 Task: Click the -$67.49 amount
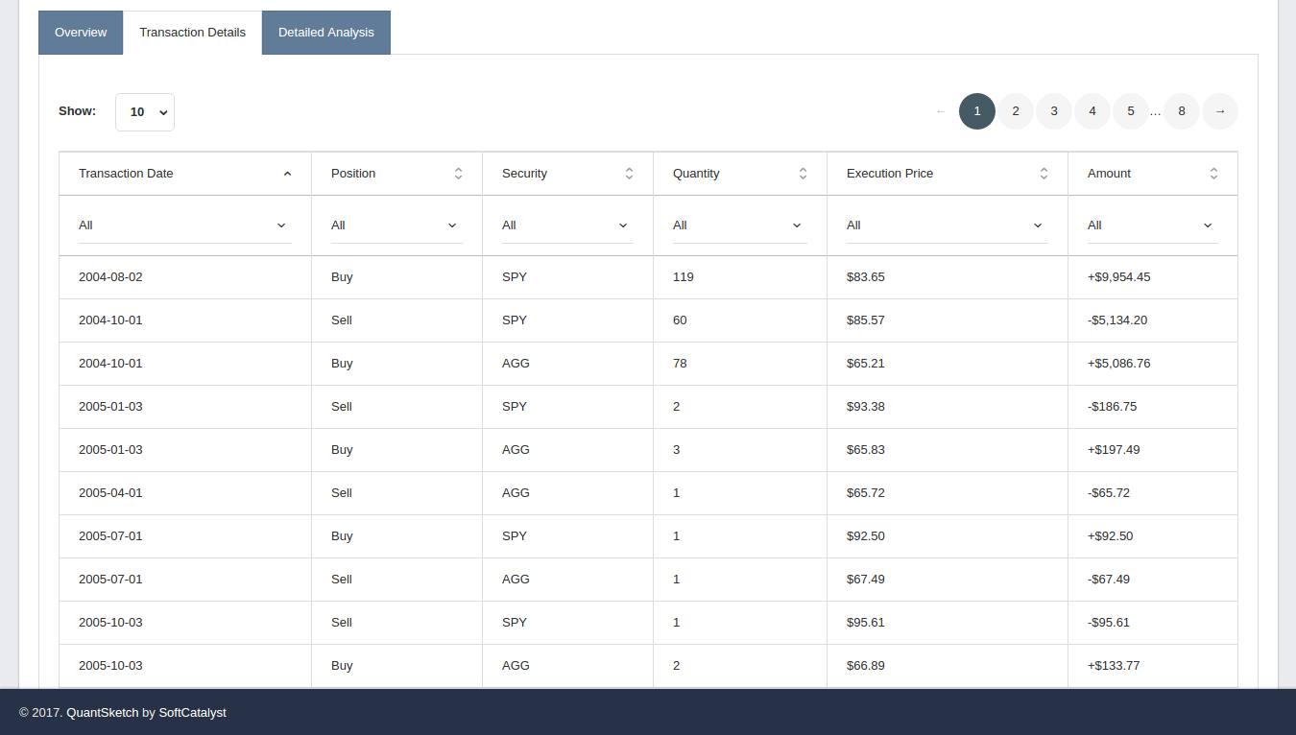1109,580
